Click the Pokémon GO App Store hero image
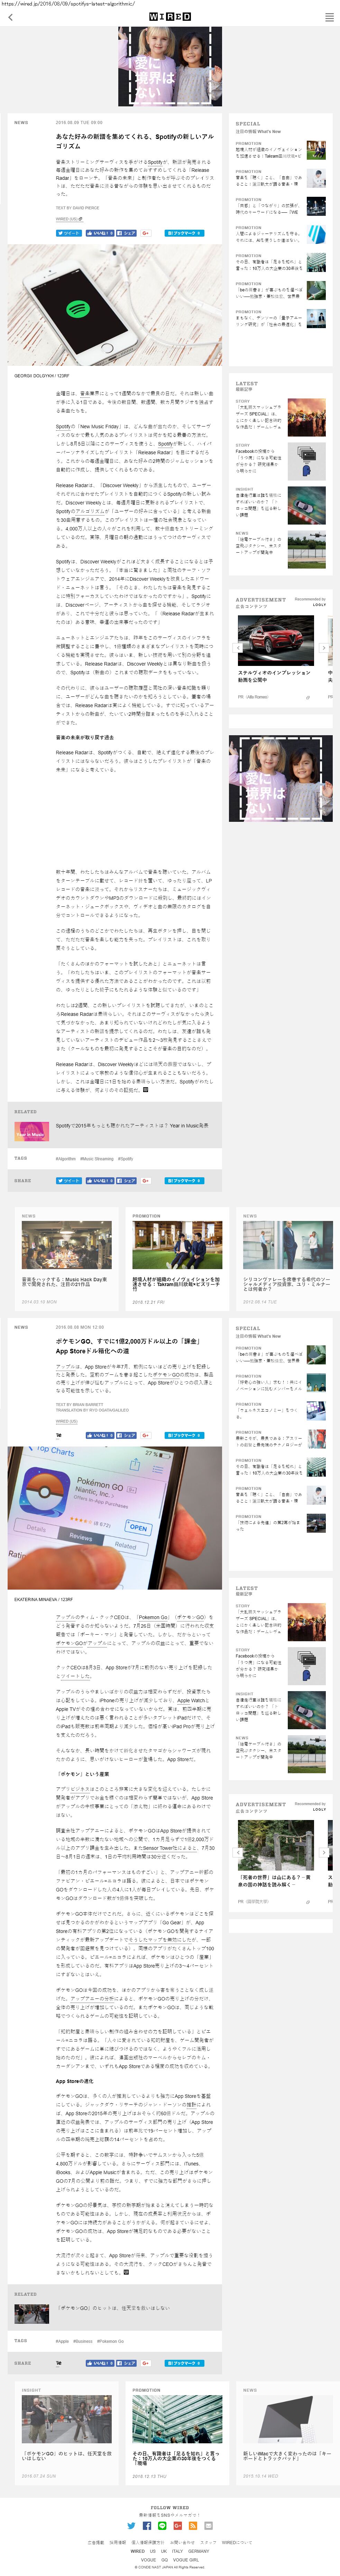The width and height of the screenshot is (340, 2576). coord(115,1518)
